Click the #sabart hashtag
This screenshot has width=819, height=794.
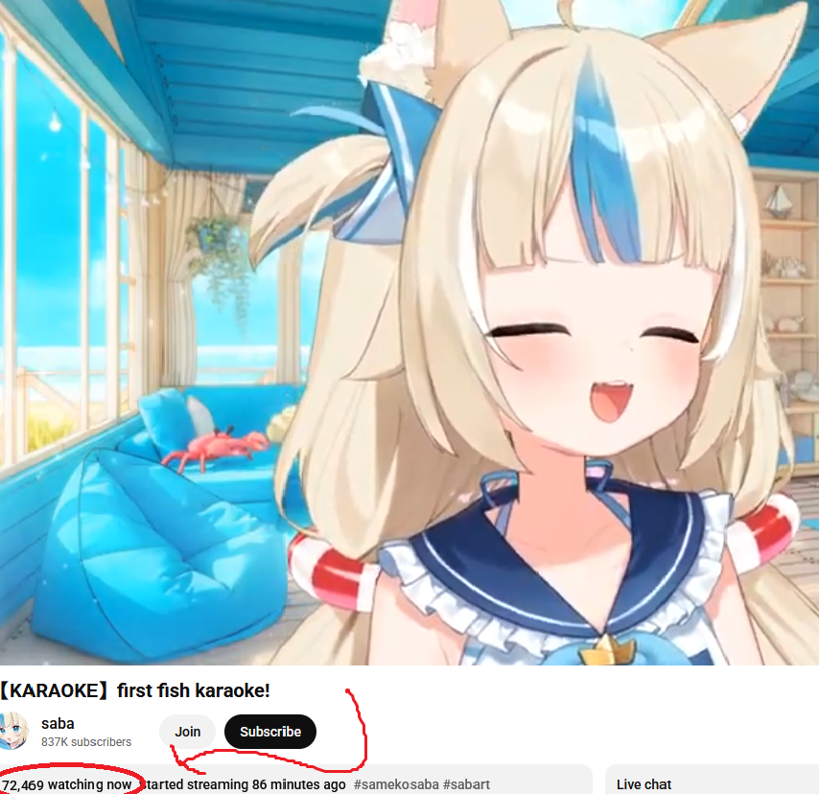click(x=466, y=784)
